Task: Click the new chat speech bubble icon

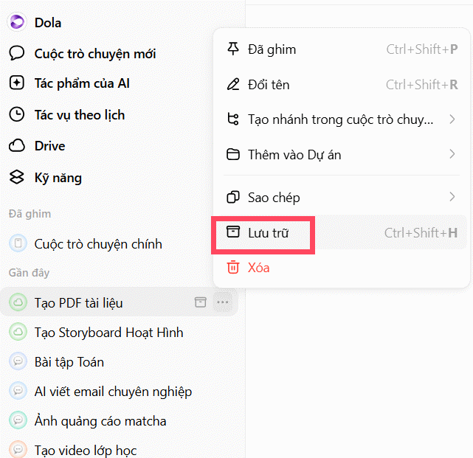Action: point(16,53)
